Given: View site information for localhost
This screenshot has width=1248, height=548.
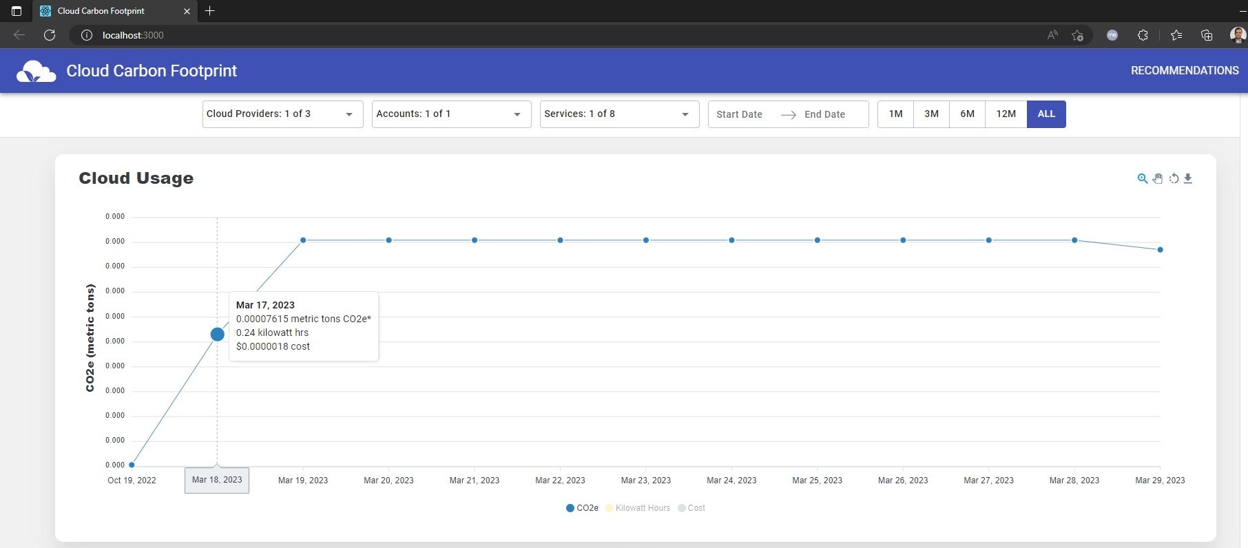Looking at the screenshot, I should 87,35.
